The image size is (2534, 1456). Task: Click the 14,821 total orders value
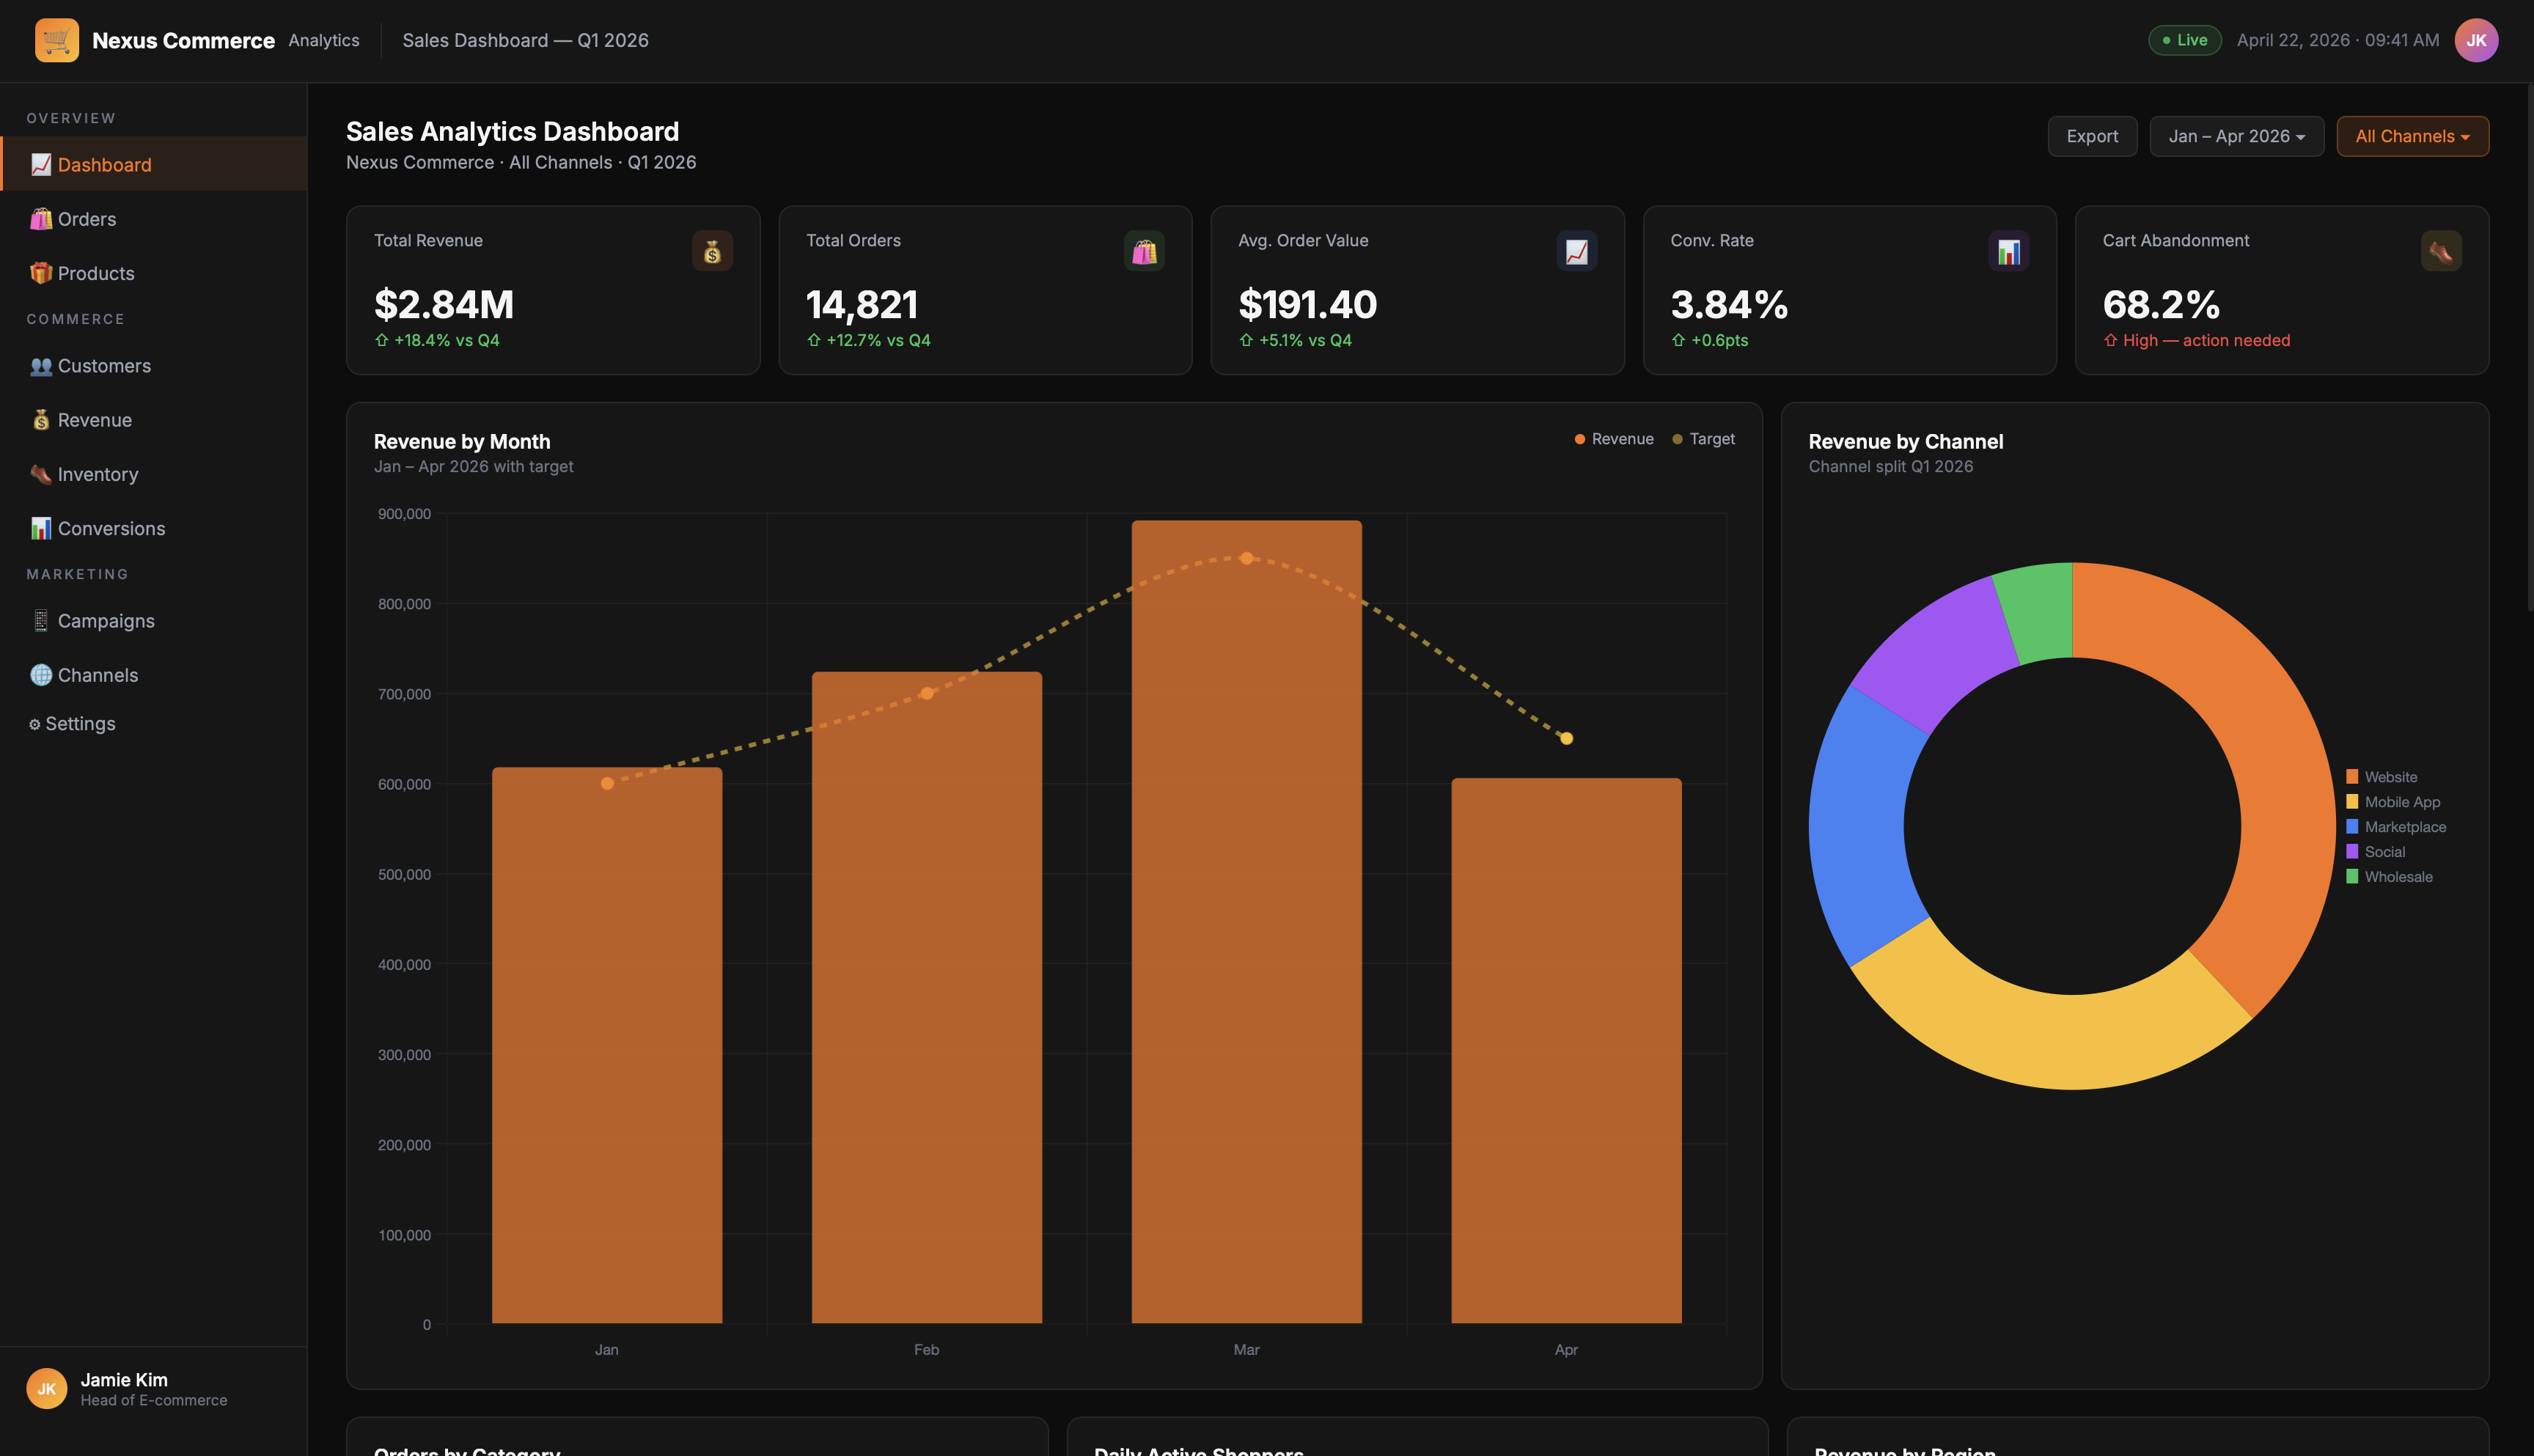tap(862, 304)
